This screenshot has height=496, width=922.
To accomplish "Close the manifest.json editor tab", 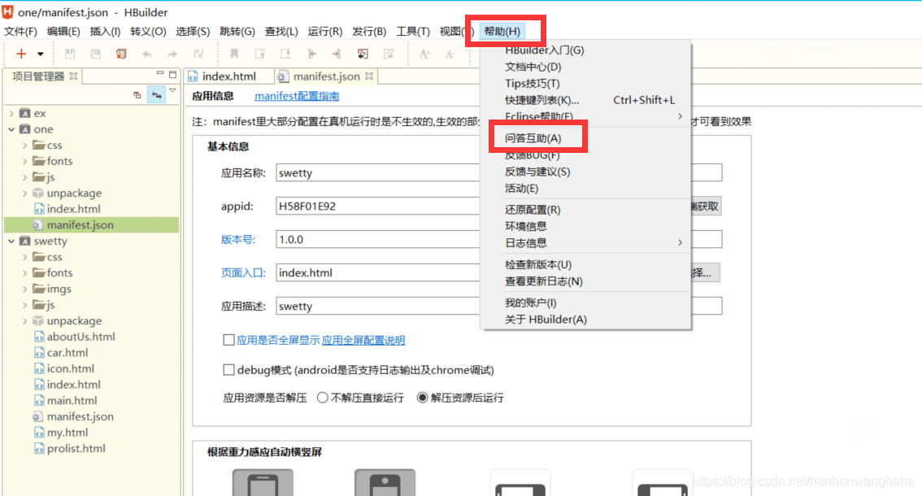I will [x=368, y=76].
